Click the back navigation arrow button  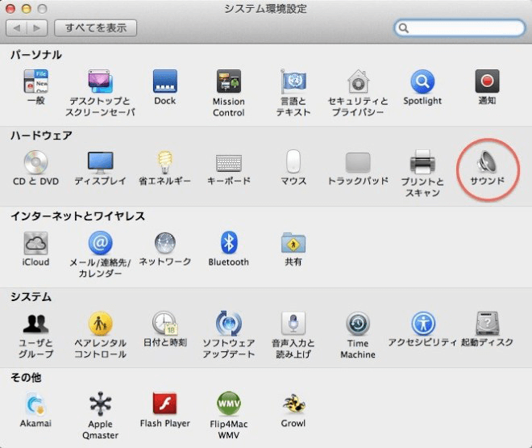(x=17, y=28)
